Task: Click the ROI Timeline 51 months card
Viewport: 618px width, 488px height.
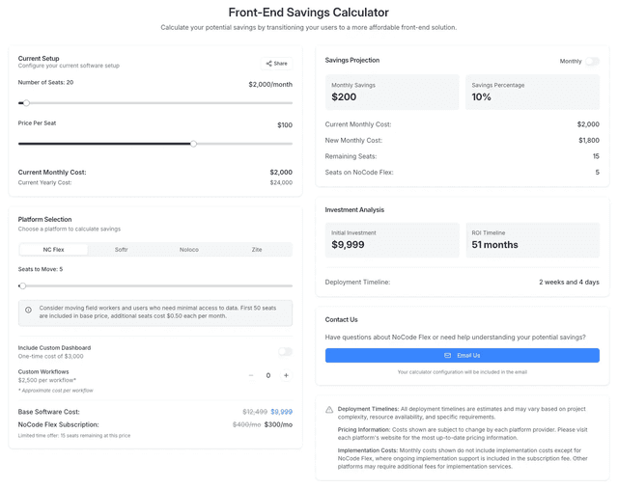Action: tap(532, 240)
